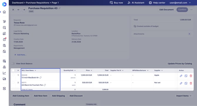This screenshot has width=197, height=106.
Task: Click tag icon beside 13-inch MacBook Air
Action: [x=41, y=78]
